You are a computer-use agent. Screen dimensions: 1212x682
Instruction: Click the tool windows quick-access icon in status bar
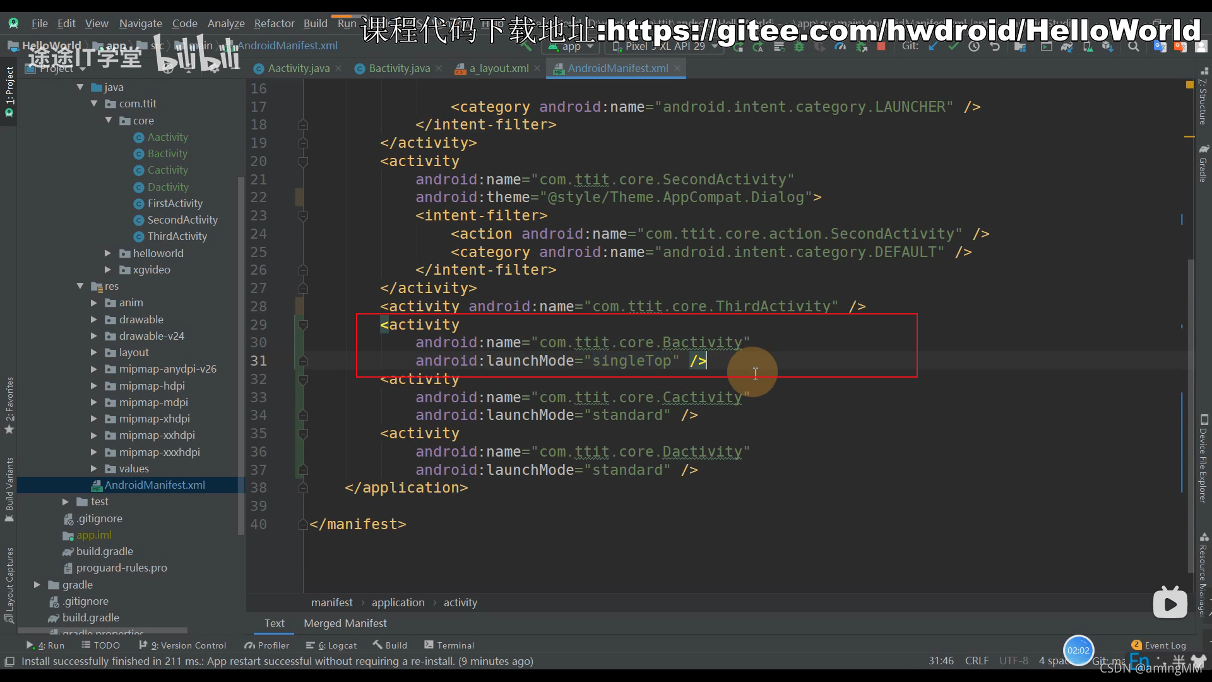9,661
